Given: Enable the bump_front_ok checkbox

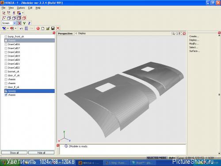Looking at the screenshot, I should pyautogui.click(x=6, y=37).
